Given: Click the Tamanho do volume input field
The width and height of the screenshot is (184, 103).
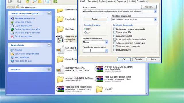Looking at the screenshot, I should pyautogui.click(x=94, y=51).
